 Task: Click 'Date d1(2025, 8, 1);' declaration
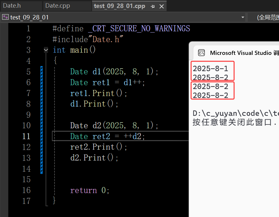pyautogui.click(x=114, y=72)
